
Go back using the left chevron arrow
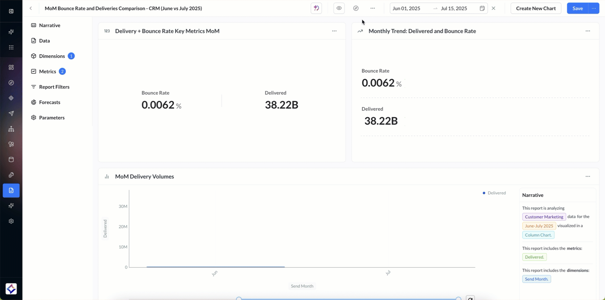pyautogui.click(x=31, y=8)
